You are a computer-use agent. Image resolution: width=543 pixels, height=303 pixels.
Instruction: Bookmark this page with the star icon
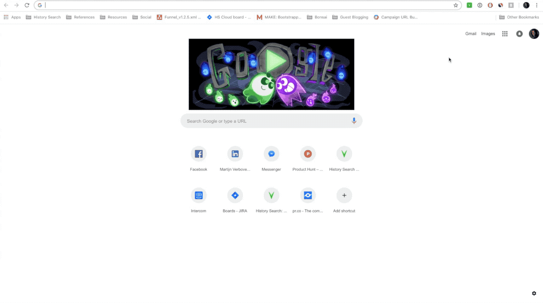click(456, 5)
